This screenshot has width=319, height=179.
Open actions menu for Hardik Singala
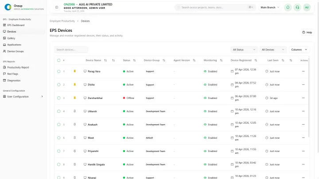tap(303, 164)
